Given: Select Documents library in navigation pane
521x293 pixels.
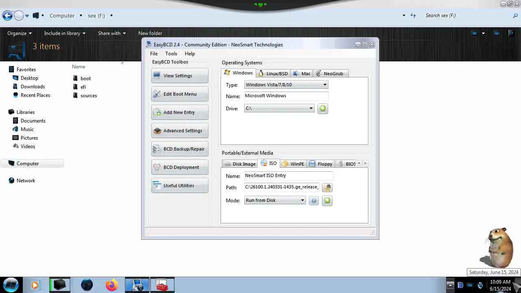Looking at the screenshot, I should coord(33,121).
